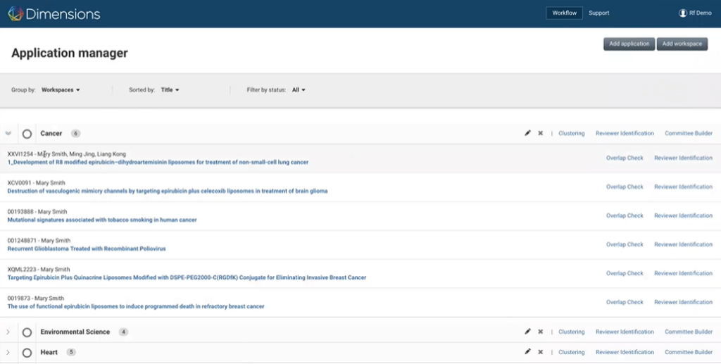Select the Environmental Science radio circle

[27, 332]
